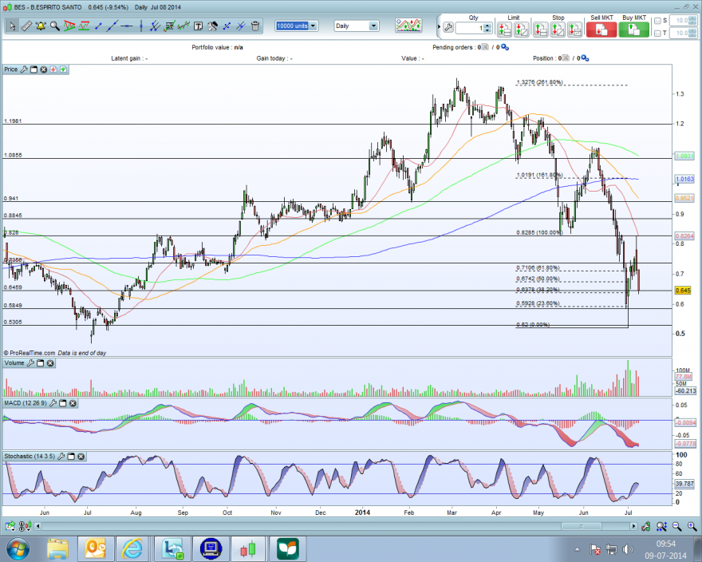Open Pending orders gear settings
This screenshot has width=702, height=562.
click(x=504, y=47)
